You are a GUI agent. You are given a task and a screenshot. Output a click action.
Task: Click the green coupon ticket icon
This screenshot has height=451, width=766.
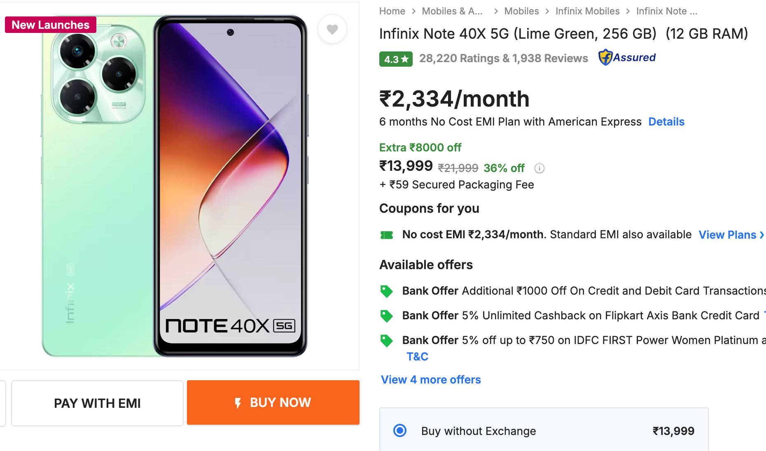pos(387,235)
